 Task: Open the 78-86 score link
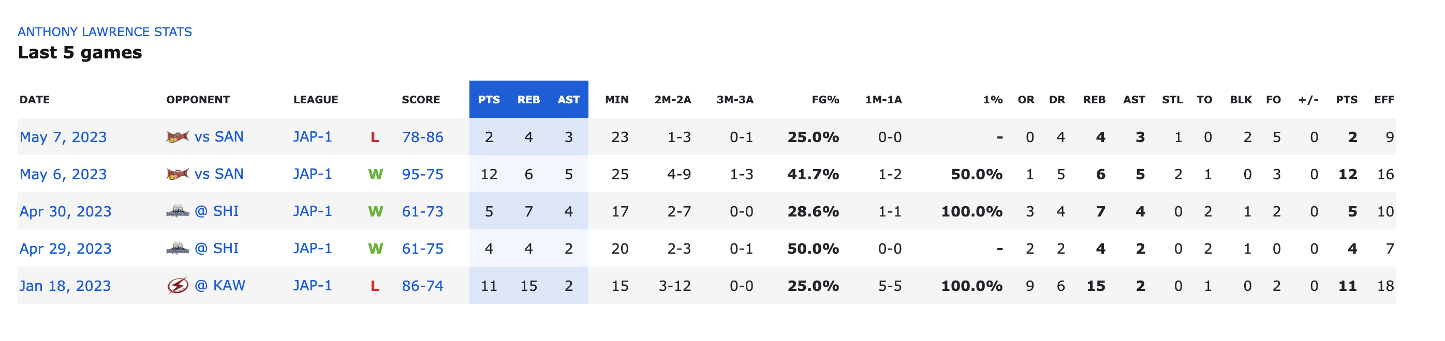[x=422, y=137]
